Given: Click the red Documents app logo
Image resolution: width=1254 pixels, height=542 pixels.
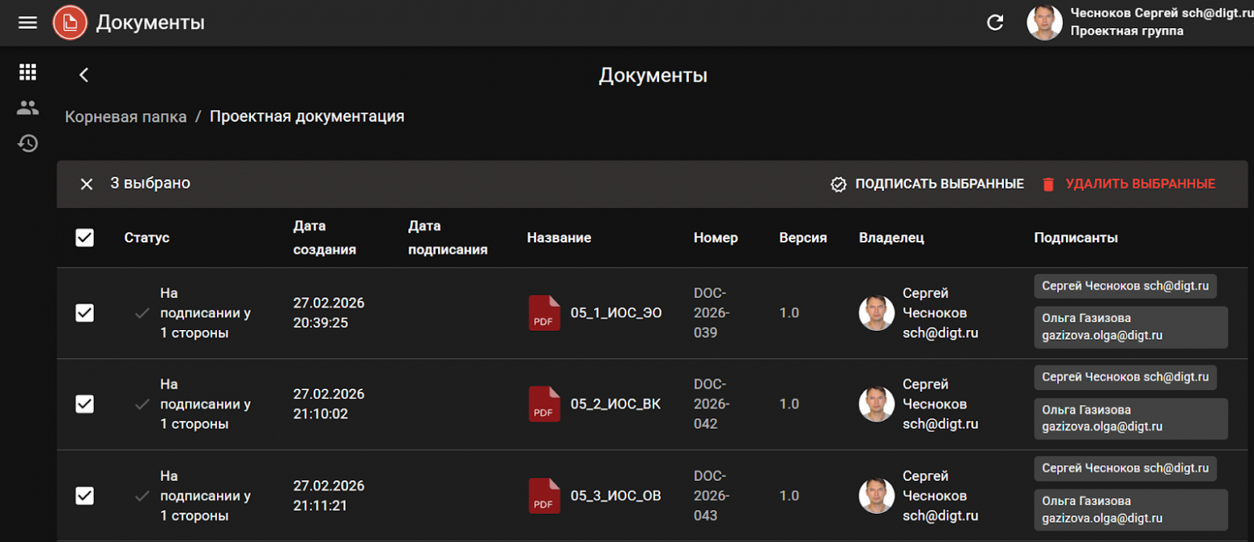Looking at the screenshot, I should pos(70,22).
